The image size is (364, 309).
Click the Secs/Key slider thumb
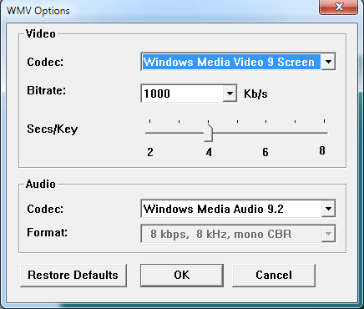click(209, 133)
